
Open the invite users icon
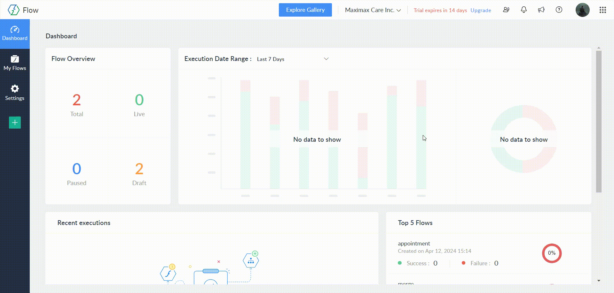(506, 10)
